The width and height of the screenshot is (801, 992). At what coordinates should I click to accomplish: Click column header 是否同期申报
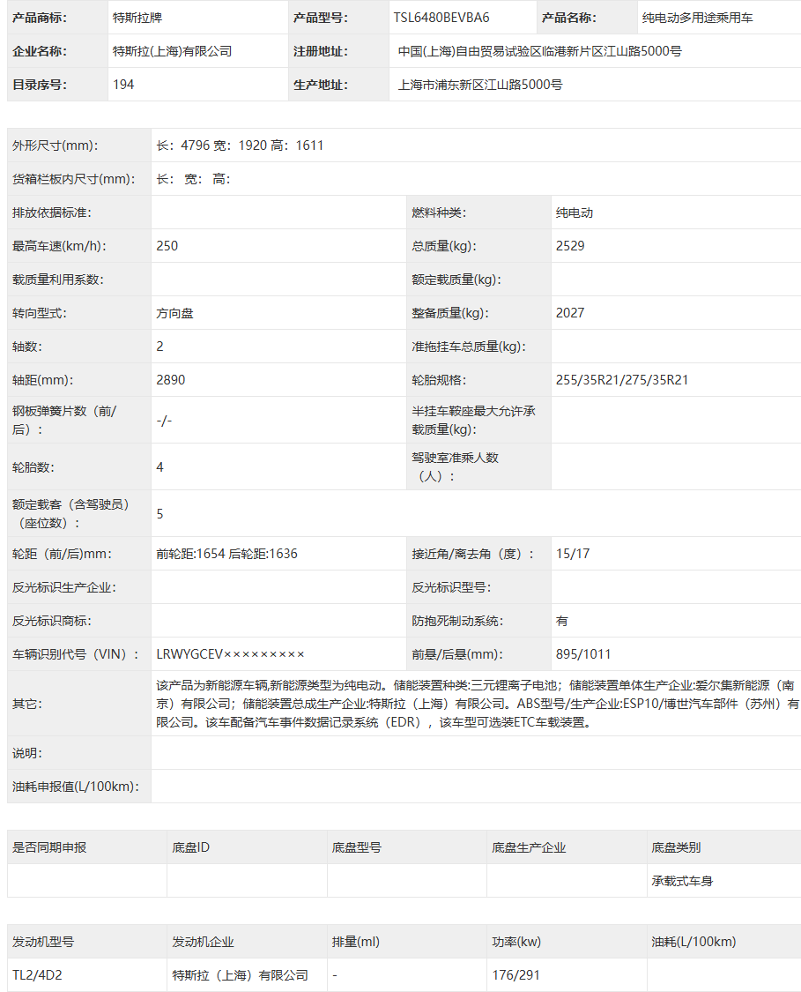tap(49, 847)
